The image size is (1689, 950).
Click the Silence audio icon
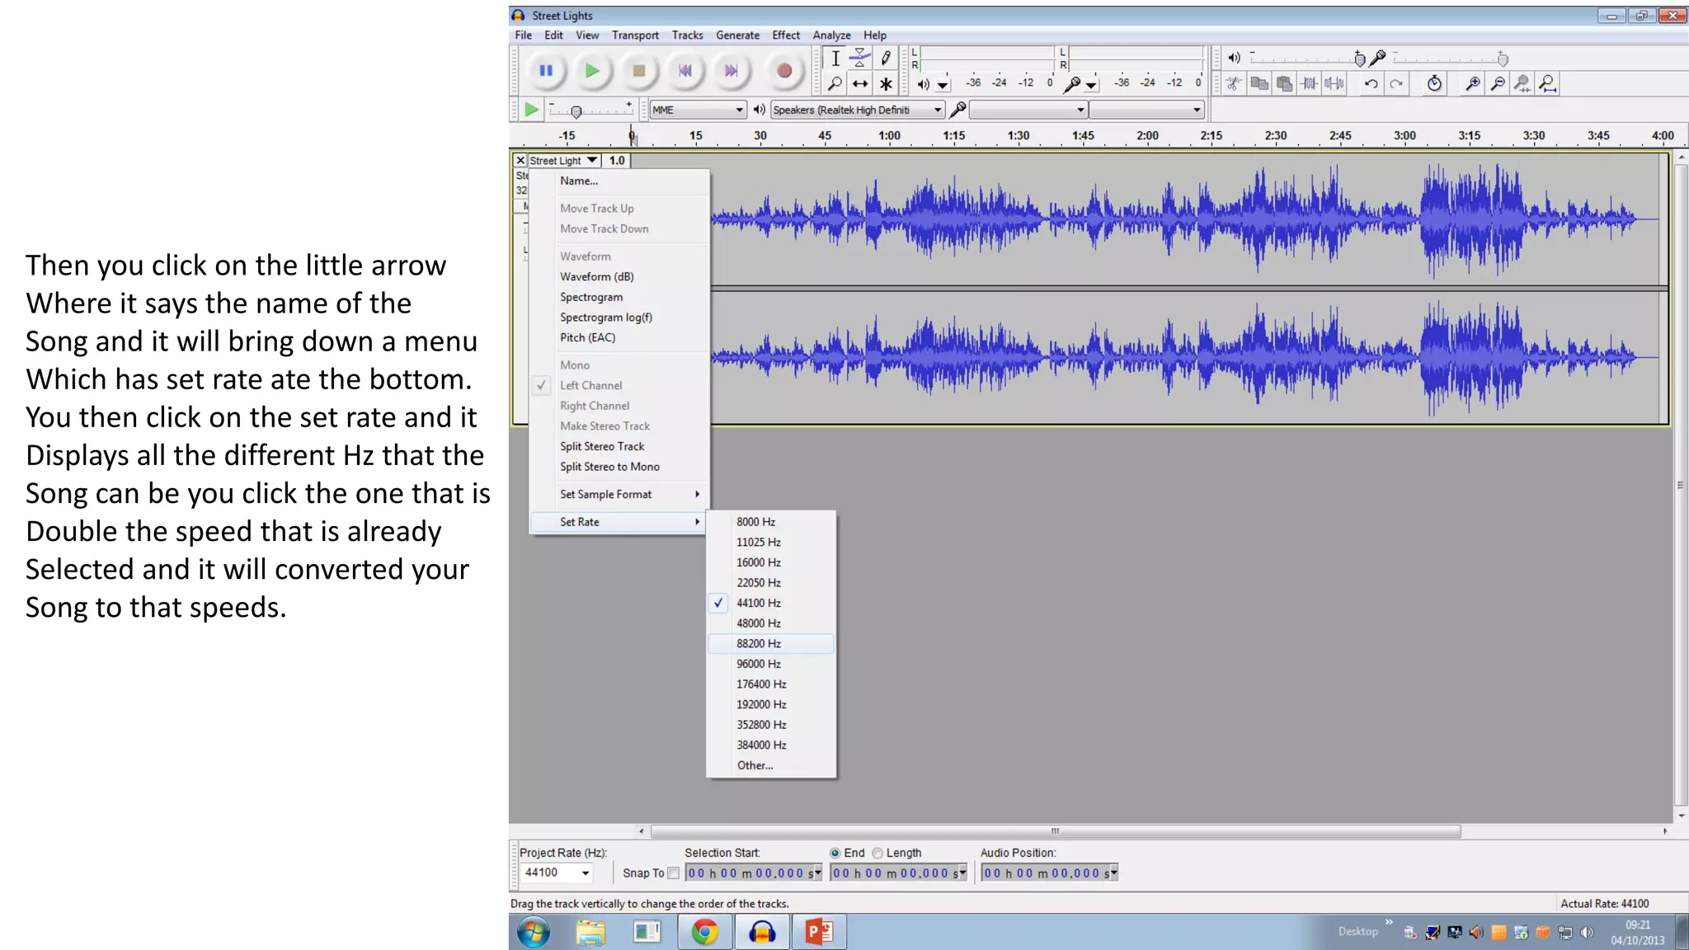[x=1334, y=83]
